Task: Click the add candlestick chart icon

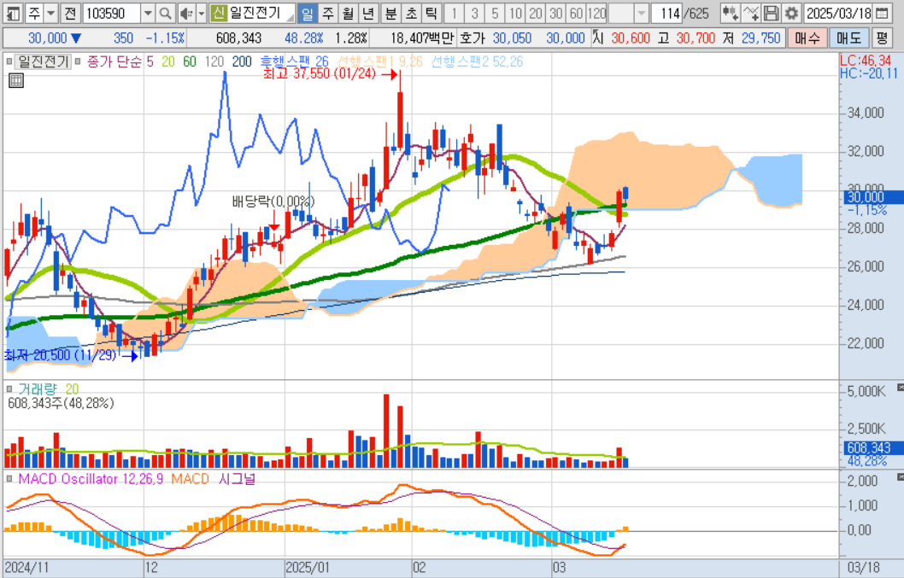Action: click(x=730, y=13)
